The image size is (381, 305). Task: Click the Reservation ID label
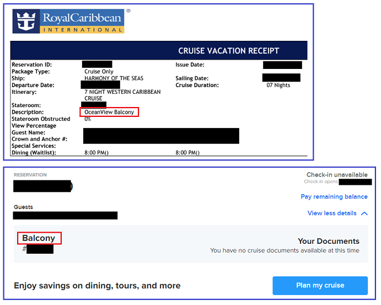pos(31,65)
